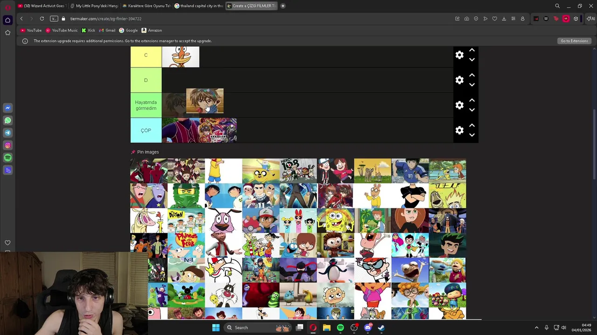This screenshot has width=597, height=335.
Task: Select the Adventure Time Jake thumbnail
Action: click(261, 171)
